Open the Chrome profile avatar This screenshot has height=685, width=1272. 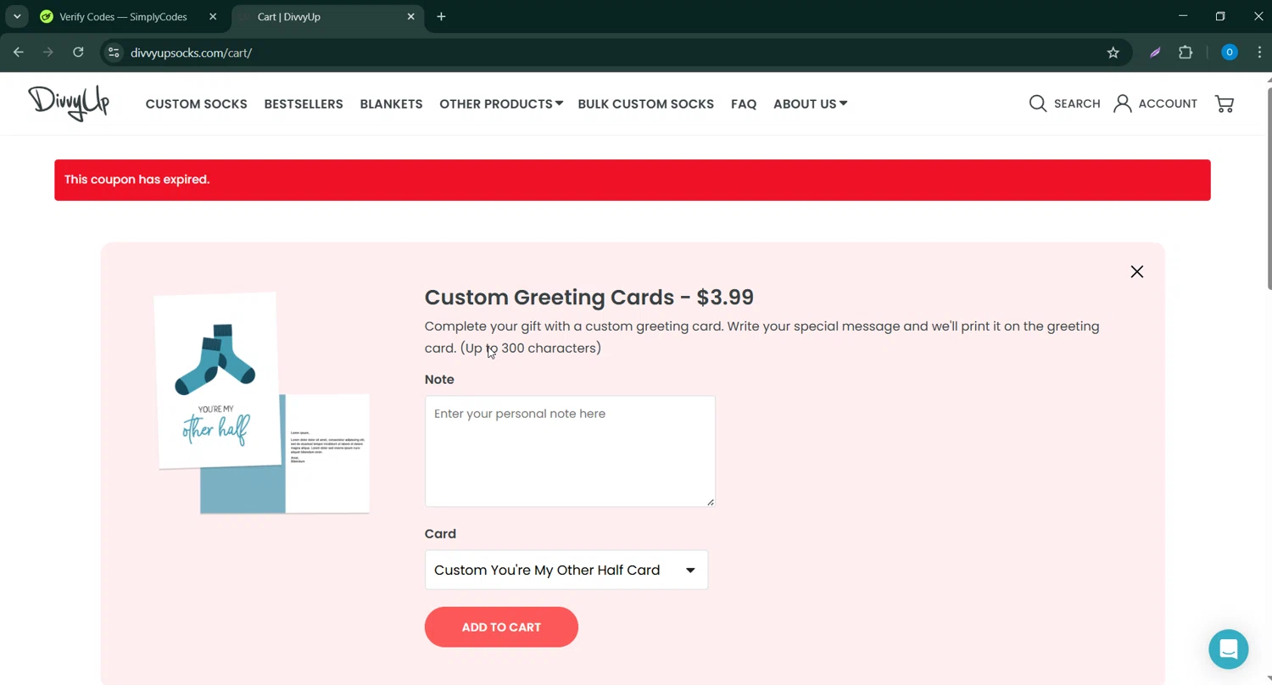coord(1229,53)
